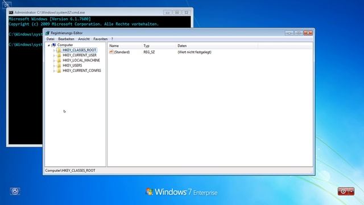
Task: Close the Registrierungs-Editor window
Action: [308, 33]
